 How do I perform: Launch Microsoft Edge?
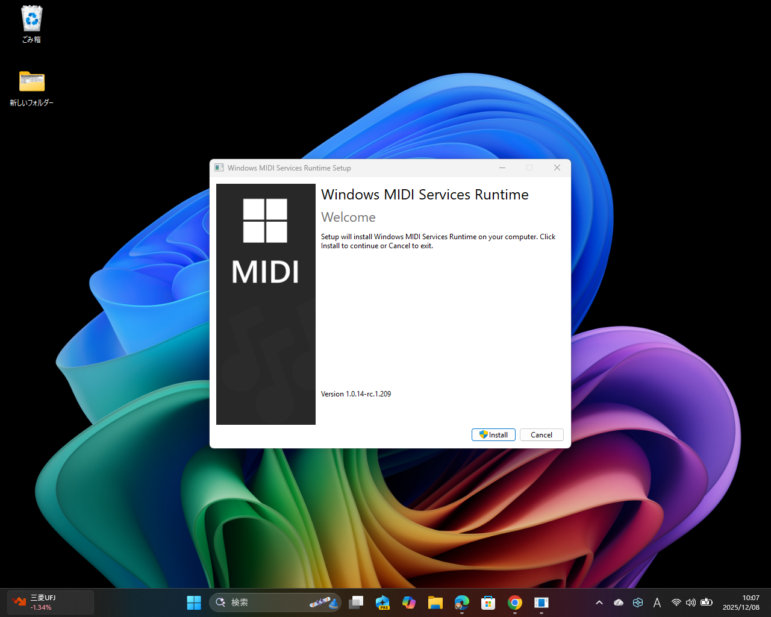[x=462, y=602]
